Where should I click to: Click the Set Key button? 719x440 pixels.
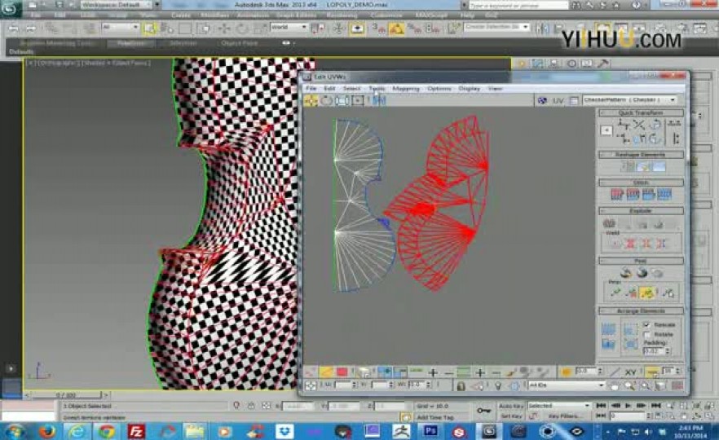coord(512,416)
